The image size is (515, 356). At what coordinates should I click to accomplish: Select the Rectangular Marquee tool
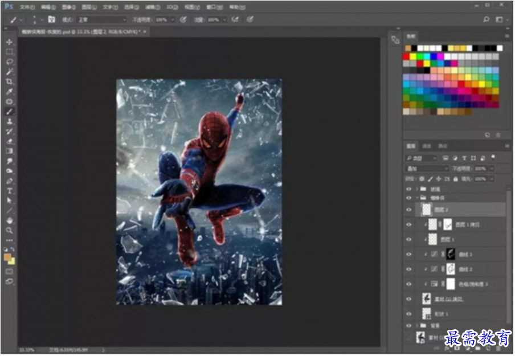9,52
